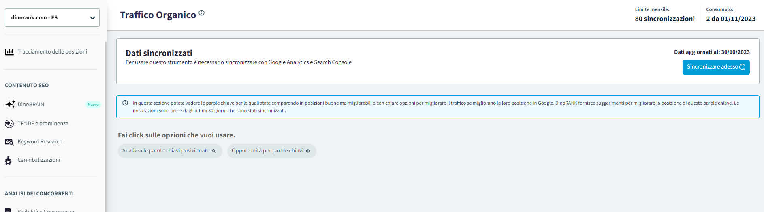This screenshot has height=212, width=764.
Task: Click eye icon on Opportunità per parole chiavi
Action: (308, 151)
